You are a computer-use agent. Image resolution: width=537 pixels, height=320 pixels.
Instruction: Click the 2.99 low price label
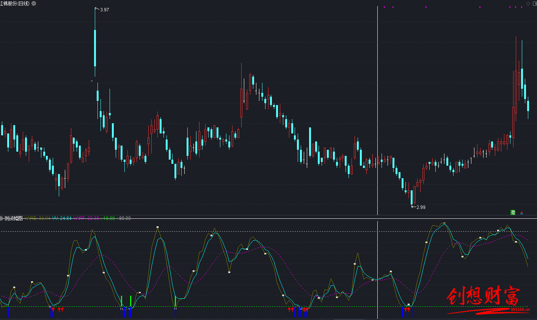click(421, 207)
